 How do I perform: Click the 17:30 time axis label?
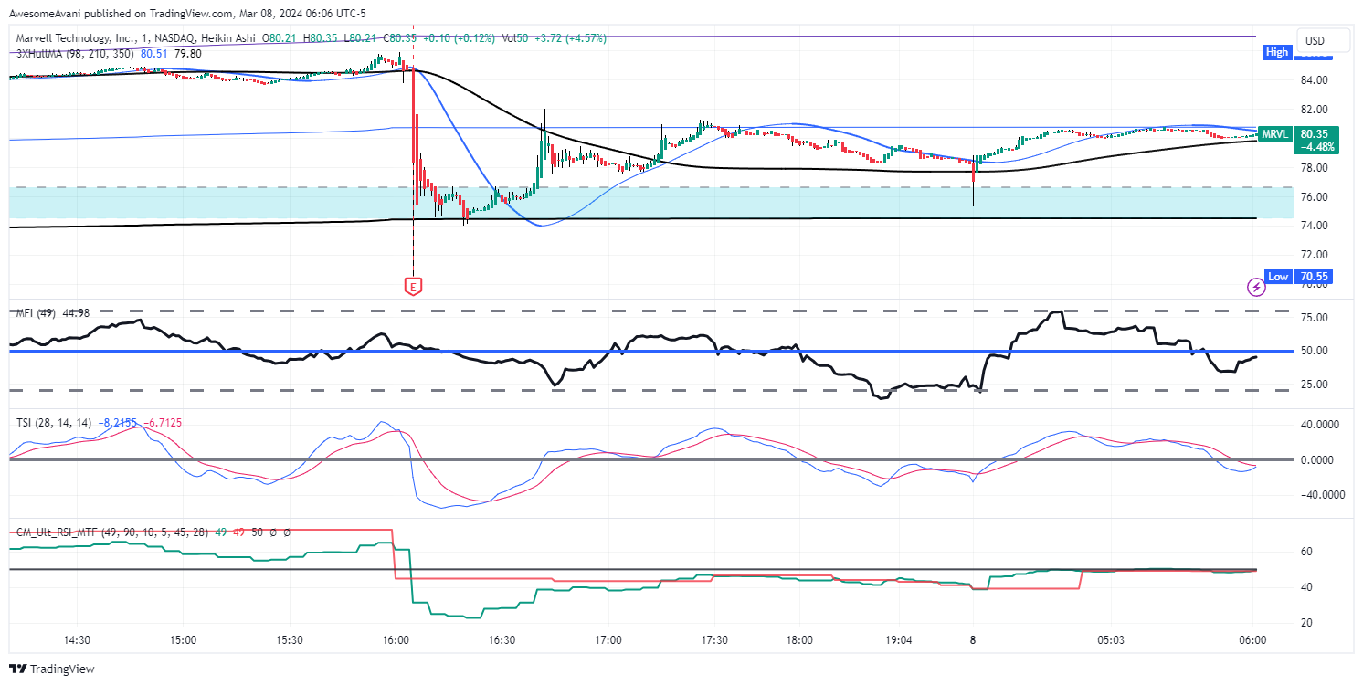pos(713,640)
